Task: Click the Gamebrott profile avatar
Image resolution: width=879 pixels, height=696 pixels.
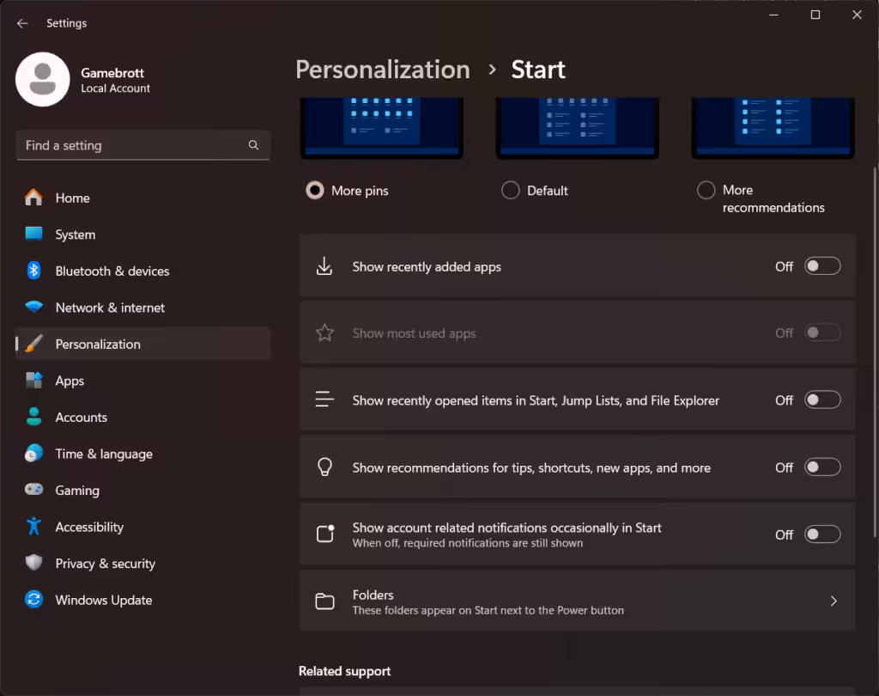Action: click(43, 79)
